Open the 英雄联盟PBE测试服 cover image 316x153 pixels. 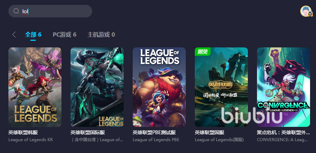[x=159, y=87]
